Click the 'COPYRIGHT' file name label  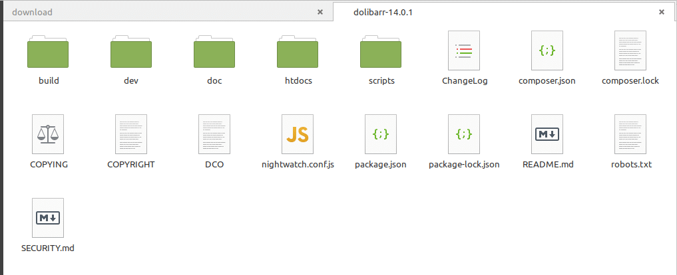pos(131,164)
